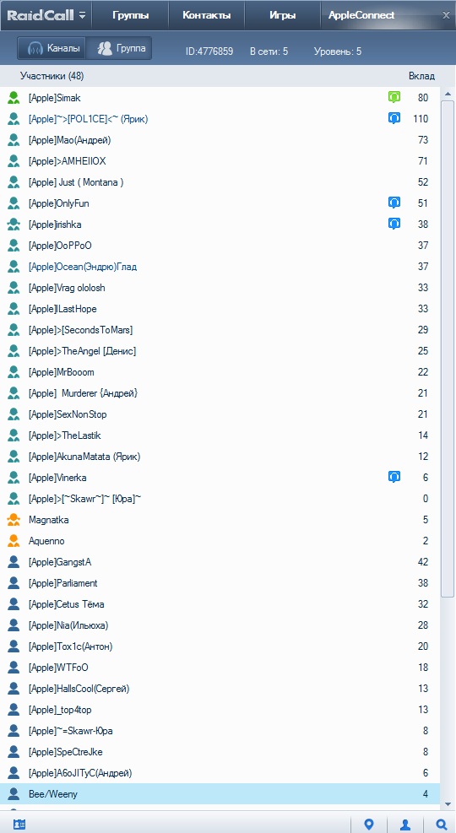Click the avatar icon of [Apple]WTFoO
Image resolution: width=456 pixels, height=833 pixels.
[14, 668]
